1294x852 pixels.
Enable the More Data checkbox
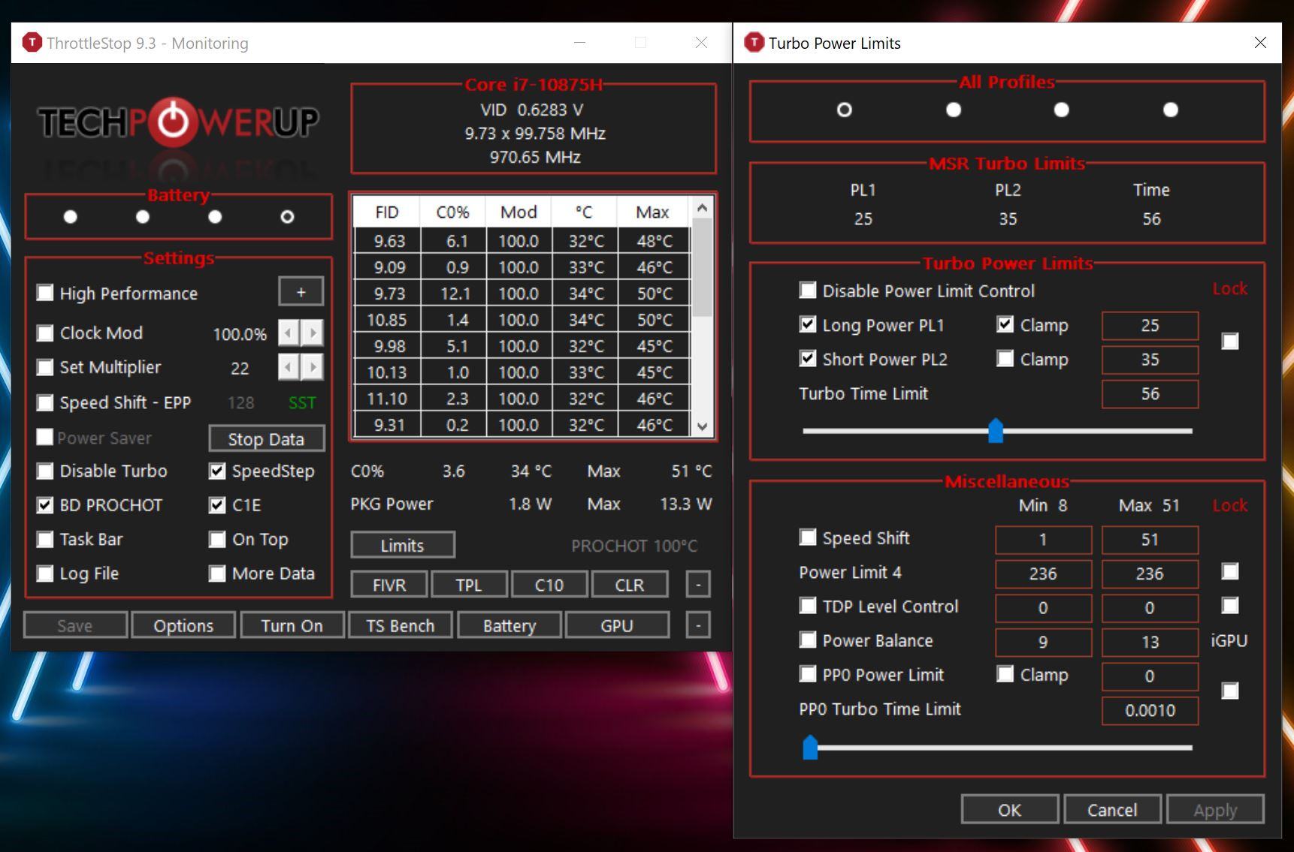click(x=217, y=574)
